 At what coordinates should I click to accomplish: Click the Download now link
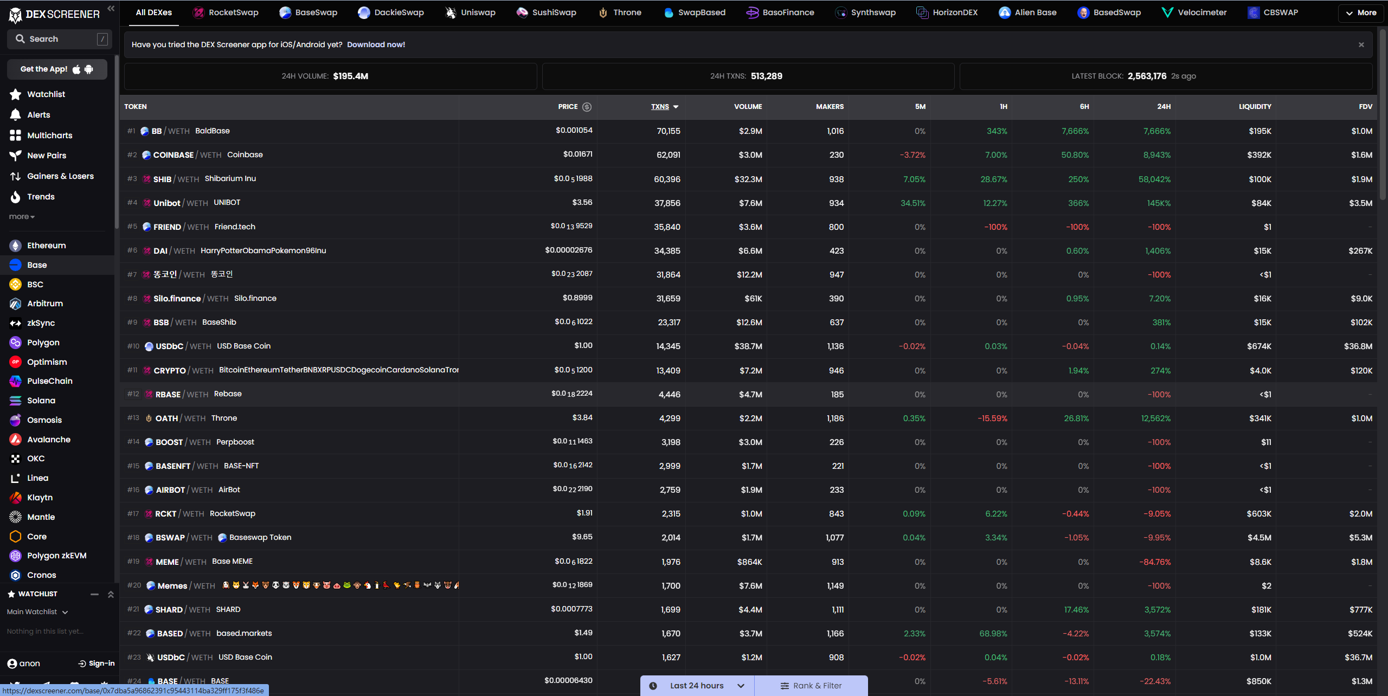click(376, 44)
